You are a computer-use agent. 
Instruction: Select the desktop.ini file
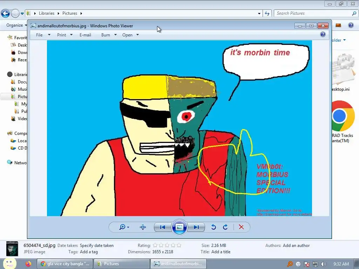point(343,72)
